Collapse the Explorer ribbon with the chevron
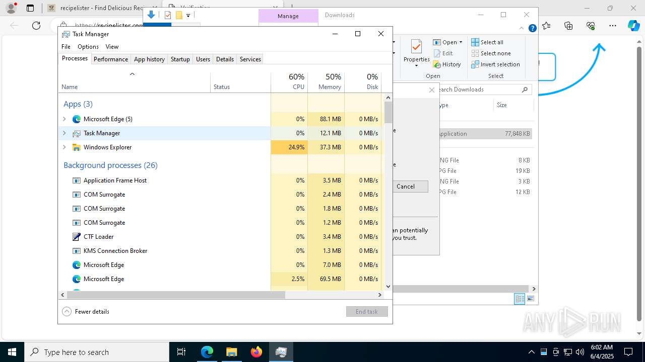 pyautogui.click(x=522, y=28)
